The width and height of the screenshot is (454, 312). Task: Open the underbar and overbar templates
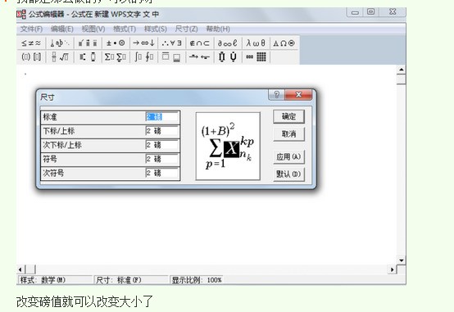[x=171, y=57]
